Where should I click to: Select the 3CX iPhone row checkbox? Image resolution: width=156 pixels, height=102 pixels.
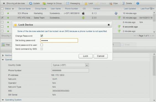coord(2,13)
